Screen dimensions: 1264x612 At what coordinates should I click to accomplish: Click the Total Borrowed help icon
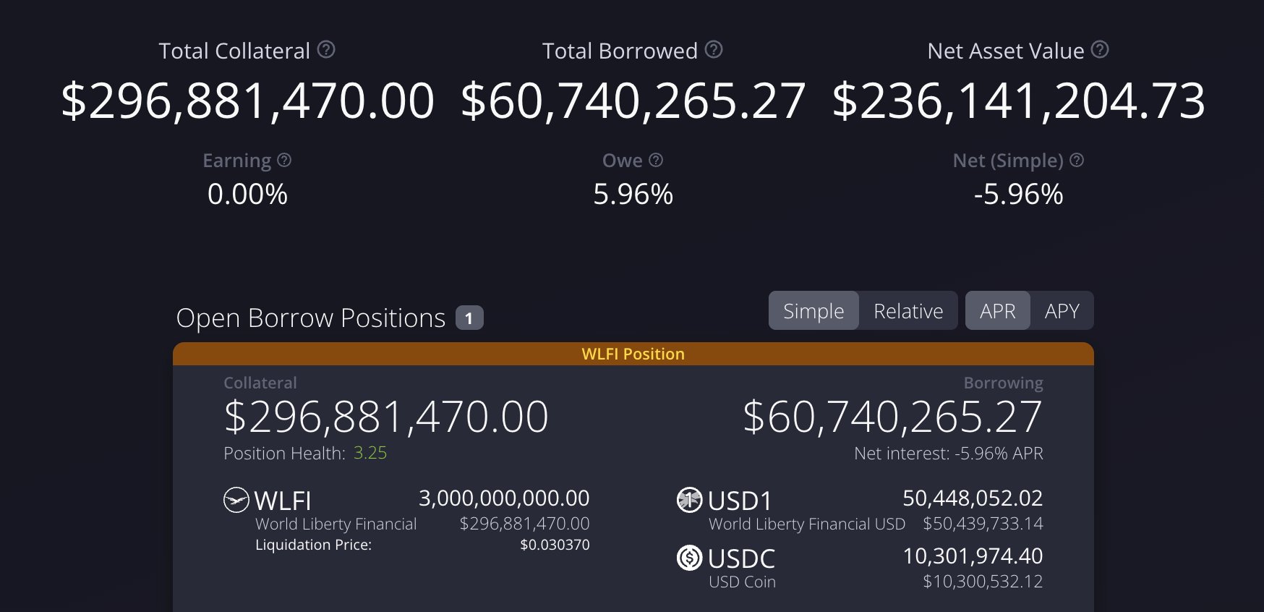point(714,50)
